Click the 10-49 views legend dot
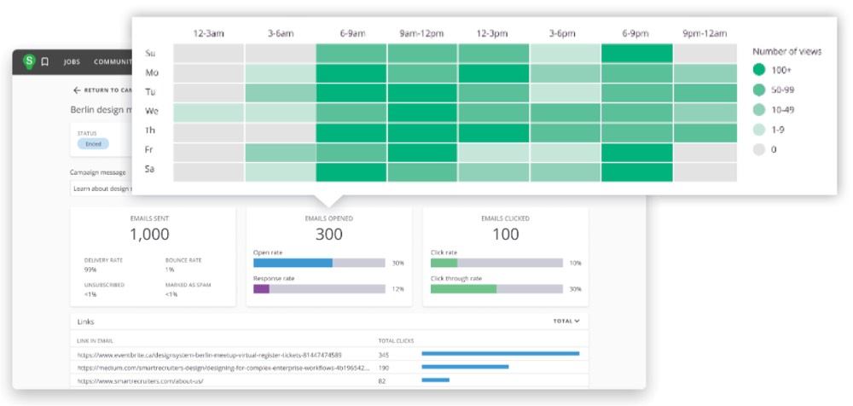Viewport: 853px width, 406px height. pos(760,108)
